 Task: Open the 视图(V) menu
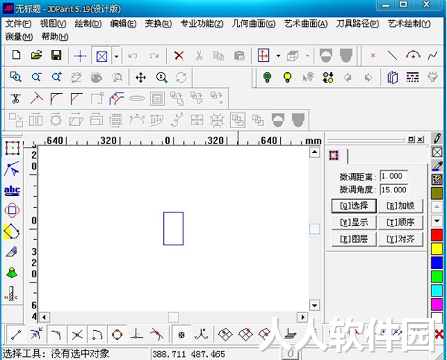[x=53, y=24]
